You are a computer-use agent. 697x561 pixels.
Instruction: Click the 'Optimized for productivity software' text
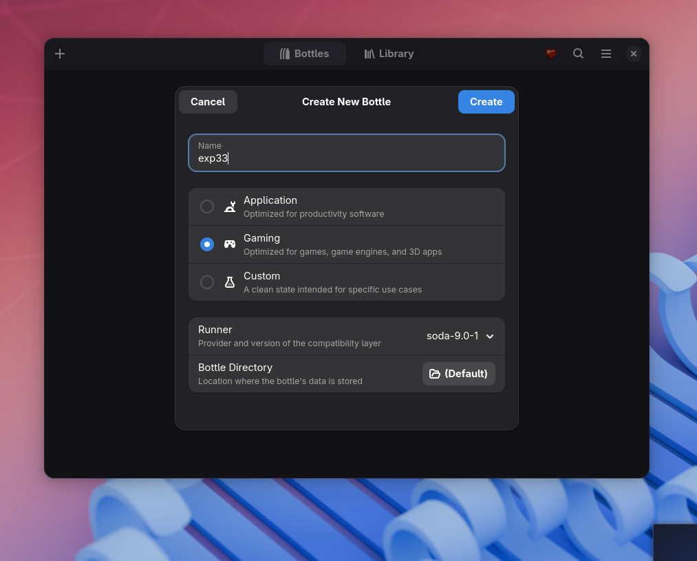pyautogui.click(x=314, y=214)
